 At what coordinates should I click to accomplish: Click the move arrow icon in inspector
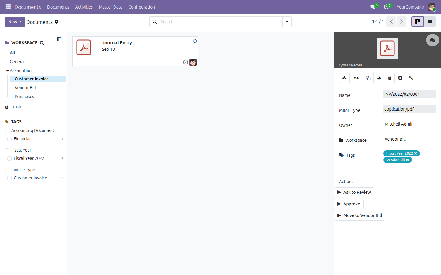click(x=379, y=78)
